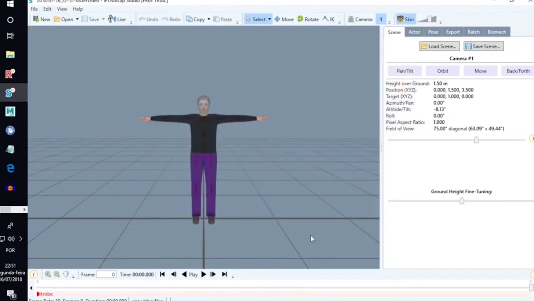This screenshot has height=301, width=534.
Task: Zoom out the timeline
Action: 57,274
